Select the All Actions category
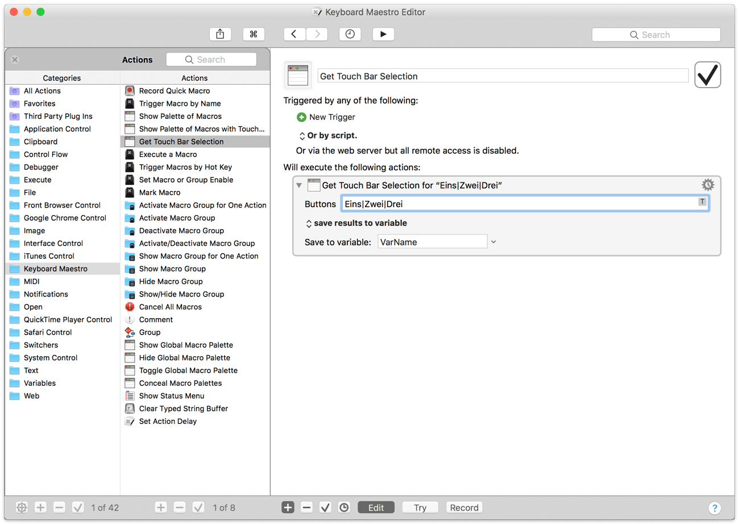 pyautogui.click(x=63, y=91)
